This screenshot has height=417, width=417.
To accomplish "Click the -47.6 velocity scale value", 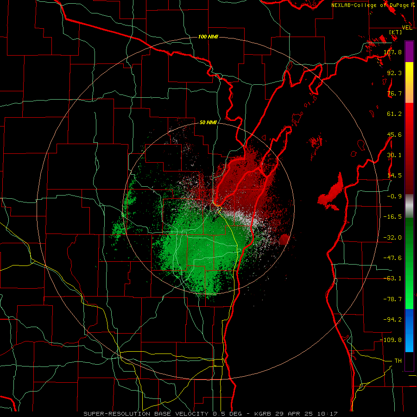I will tap(392, 258).
